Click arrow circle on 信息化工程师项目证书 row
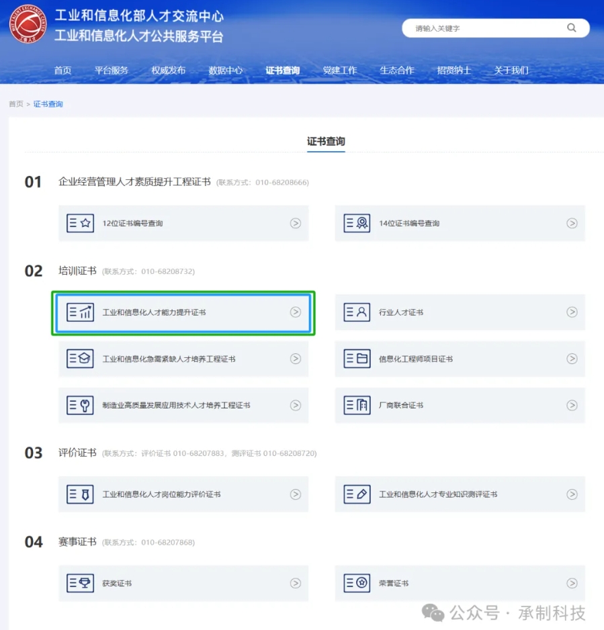Viewport: 604px width, 630px height. [572, 359]
